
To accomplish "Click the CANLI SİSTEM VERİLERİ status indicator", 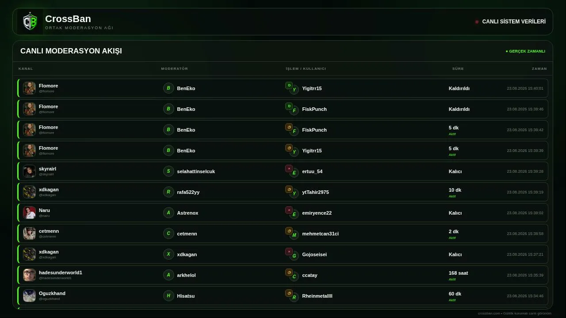I will [x=510, y=22].
